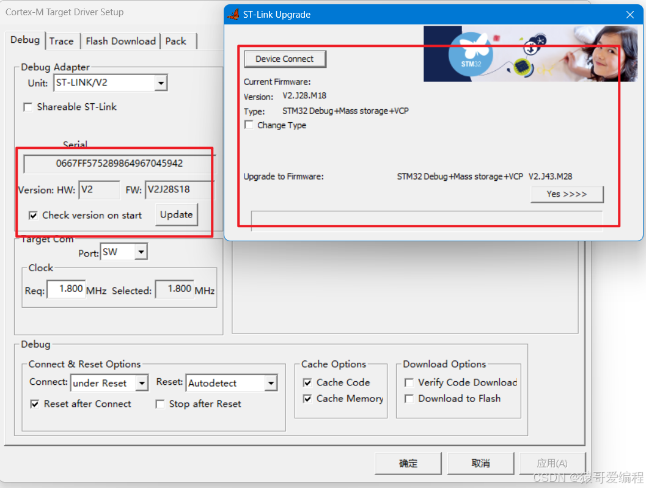Click the Selected clock 1.800 field
646x488 pixels.
pyautogui.click(x=174, y=289)
